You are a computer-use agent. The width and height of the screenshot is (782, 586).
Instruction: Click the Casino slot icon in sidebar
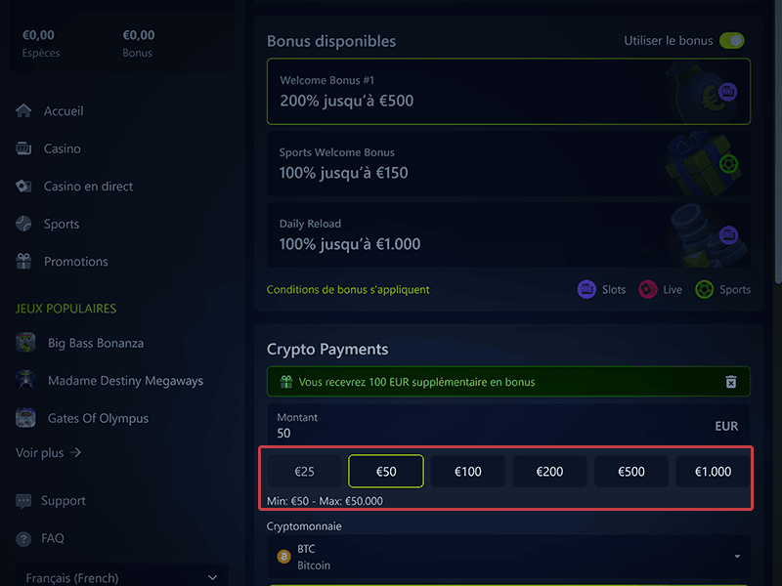[24, 148]
